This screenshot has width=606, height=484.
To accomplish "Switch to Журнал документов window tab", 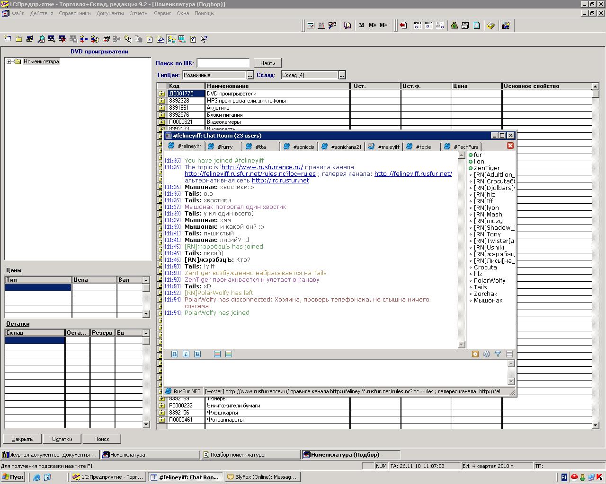I will click(50, 455).
